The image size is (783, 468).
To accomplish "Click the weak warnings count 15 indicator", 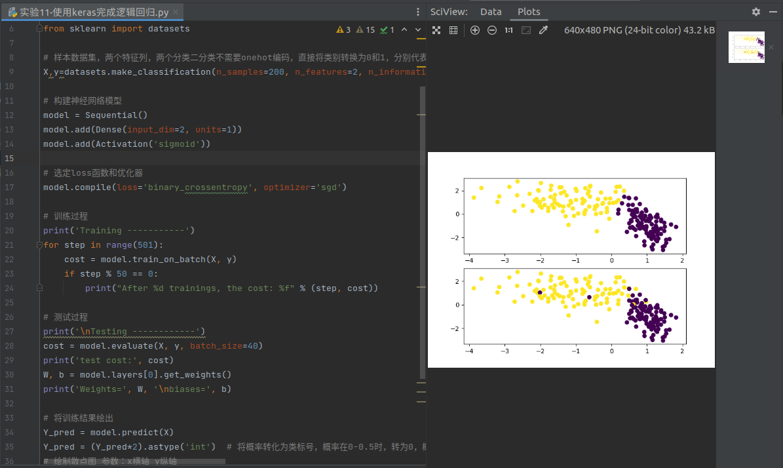I will (365, 30).
